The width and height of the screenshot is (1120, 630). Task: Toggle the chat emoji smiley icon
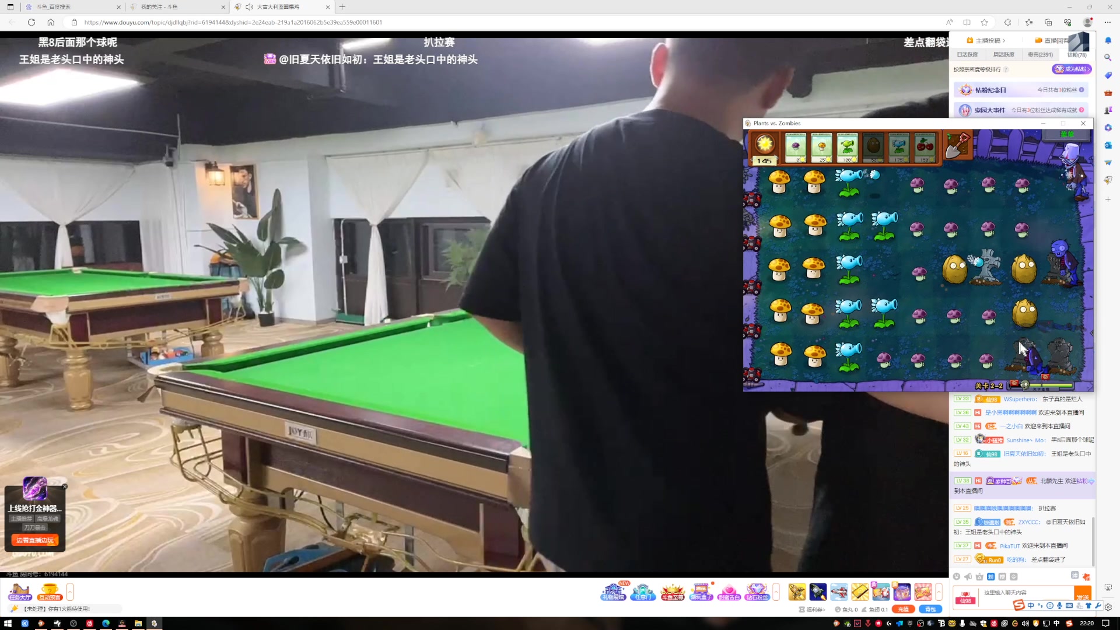(x=957, y=576)
